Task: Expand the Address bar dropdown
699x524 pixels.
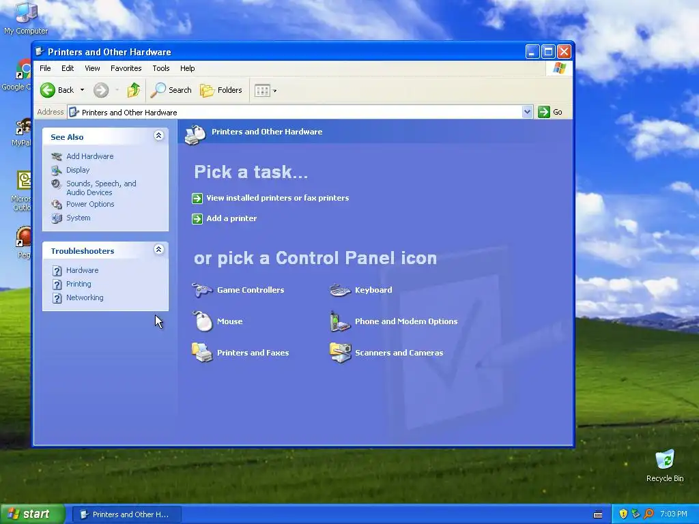Action: (527, 112)
